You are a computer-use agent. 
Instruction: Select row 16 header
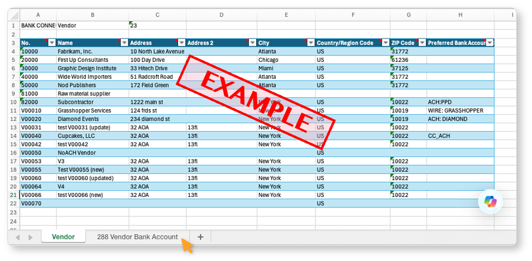(14, 153)
